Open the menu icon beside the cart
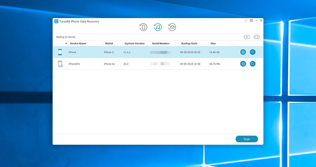This screenshot has height=167, width=316. (251, 21)
